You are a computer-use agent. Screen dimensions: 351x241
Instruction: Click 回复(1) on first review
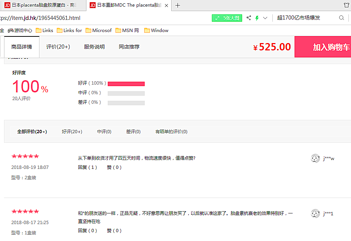(87, 167)
